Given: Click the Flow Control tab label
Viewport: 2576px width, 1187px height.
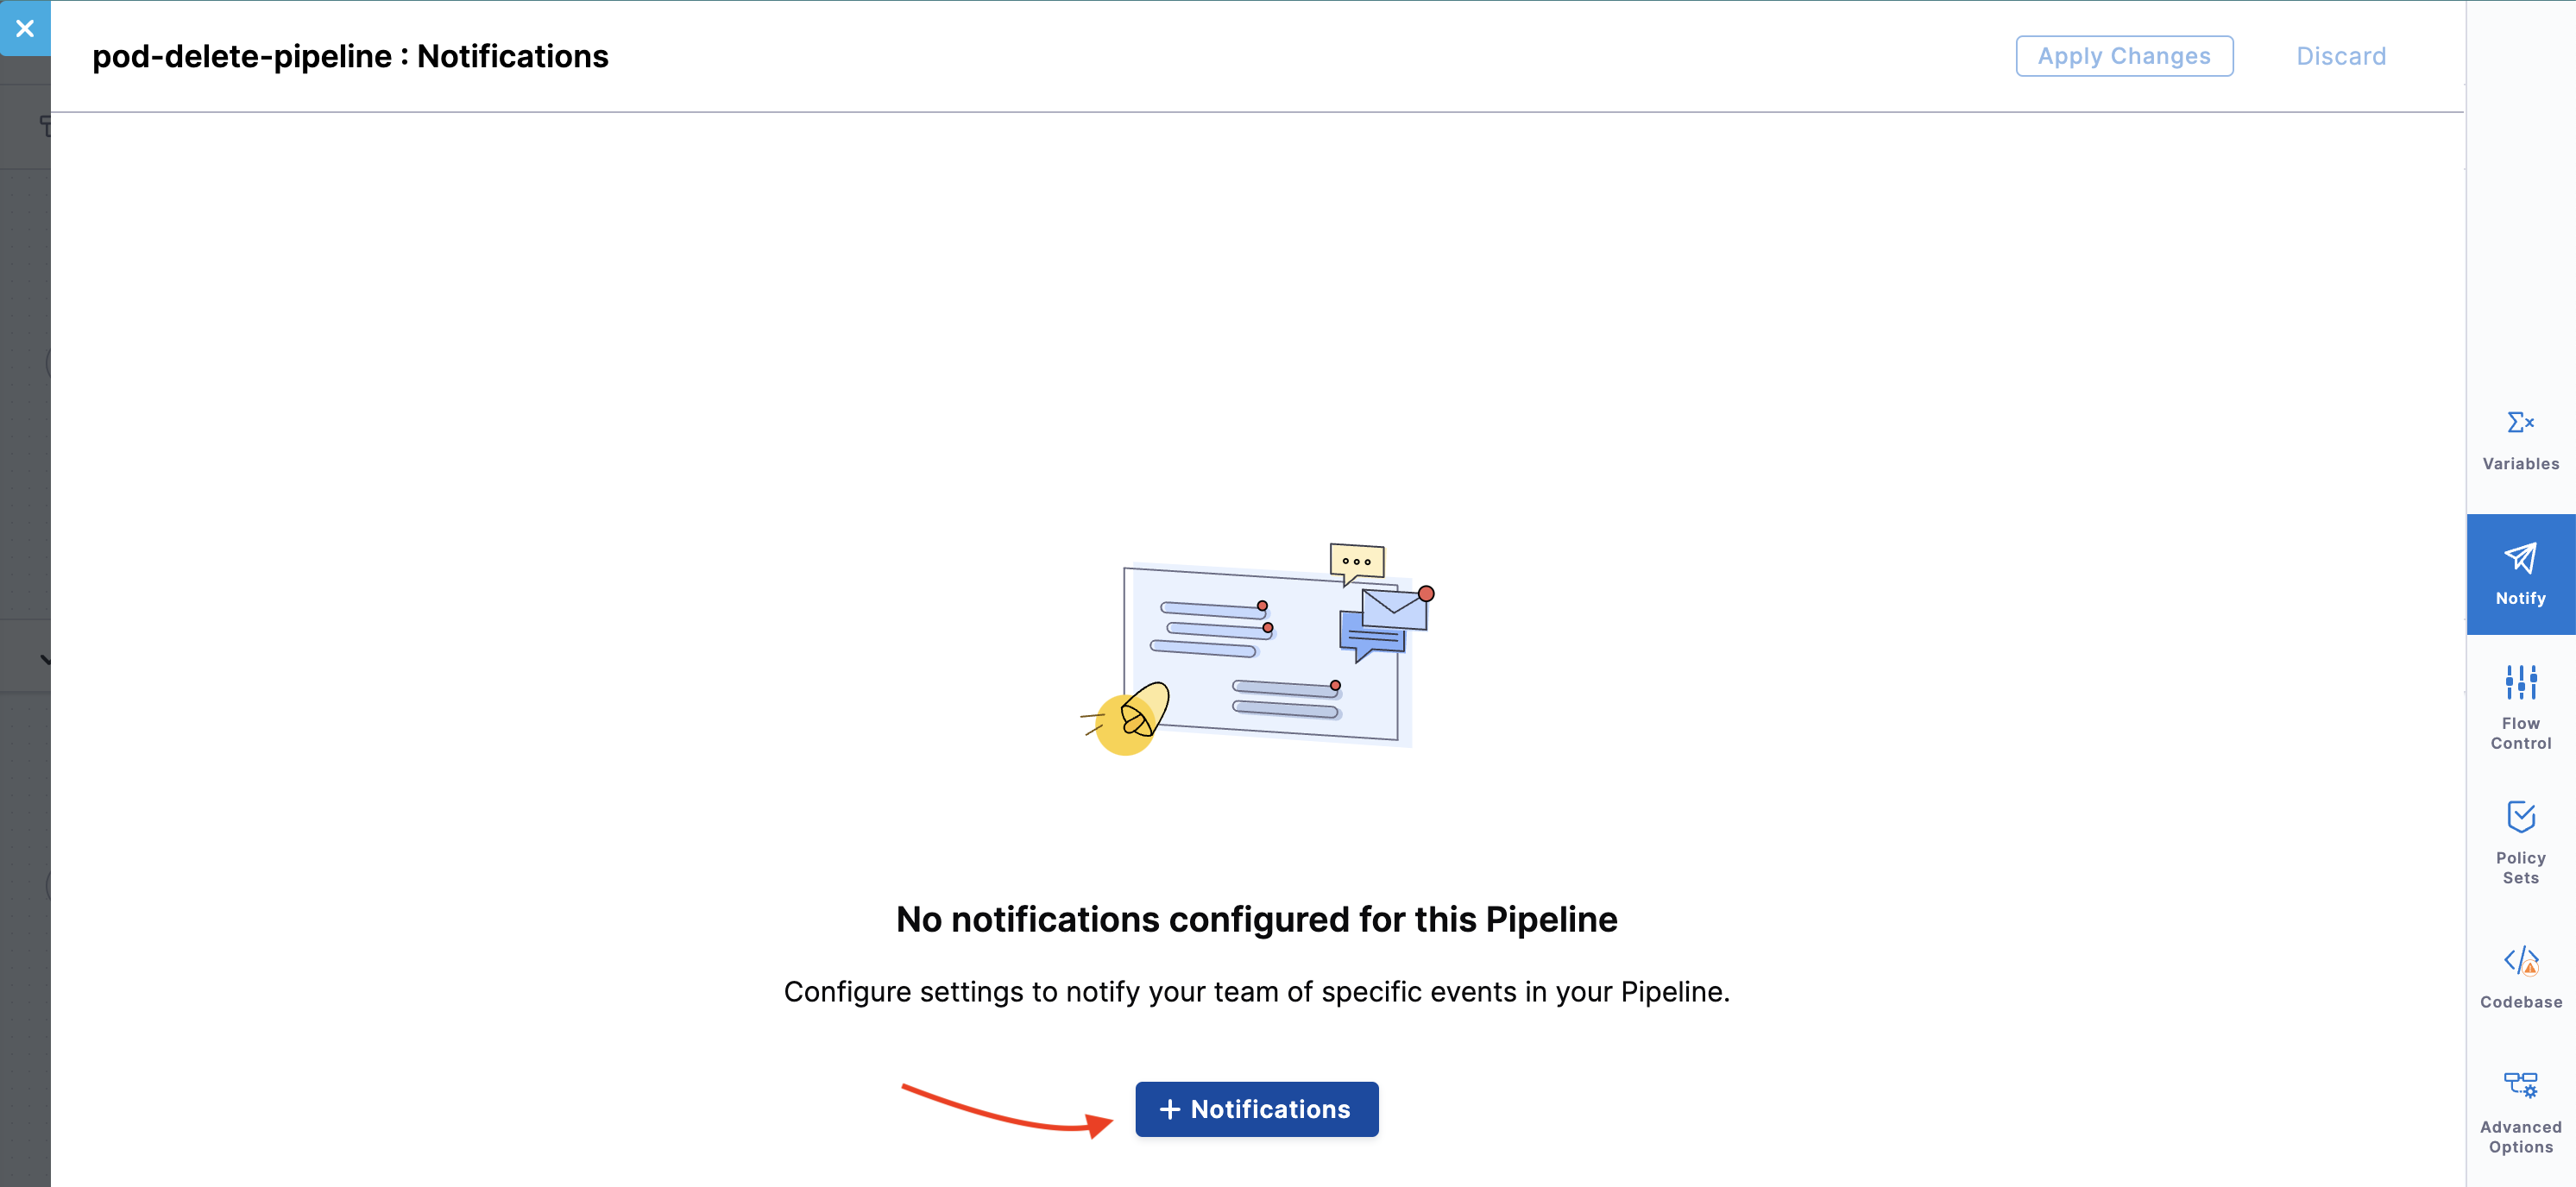Looking at the screenshot, I should pos(2520,733).
